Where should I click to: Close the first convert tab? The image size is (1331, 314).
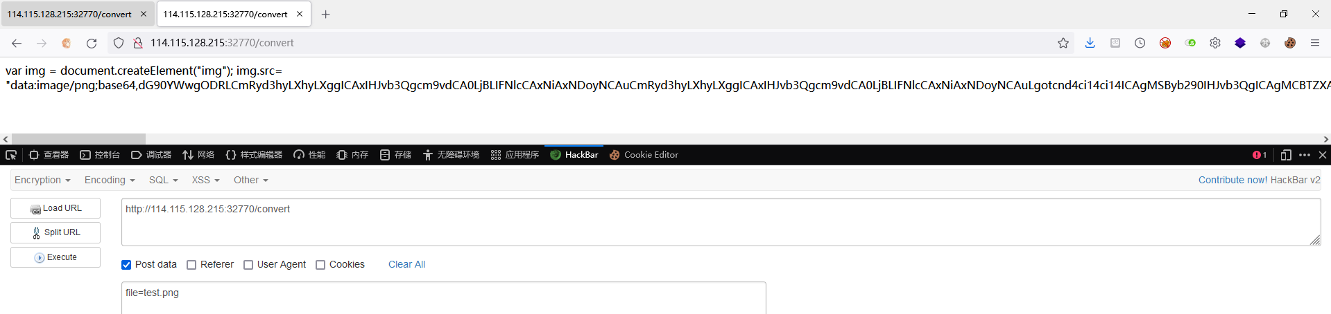[x=144, y=14]
